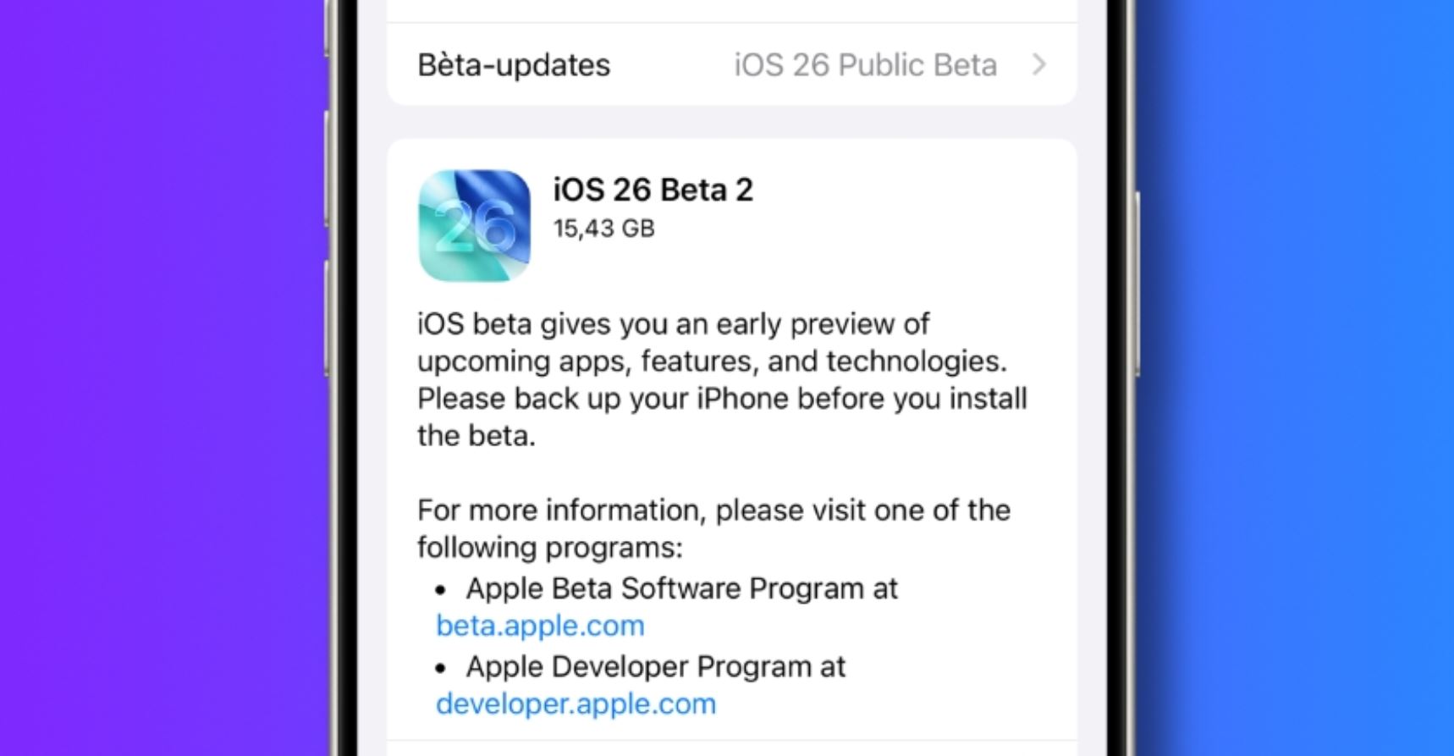
Task: Open the iOS 26 Public Beta selection
Action: click(x=865, y=64)
